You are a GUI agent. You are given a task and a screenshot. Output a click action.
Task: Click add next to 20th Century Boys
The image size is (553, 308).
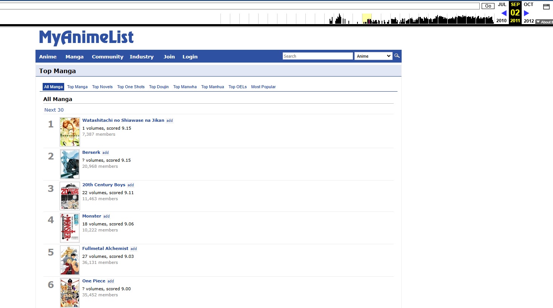(131, 185)
